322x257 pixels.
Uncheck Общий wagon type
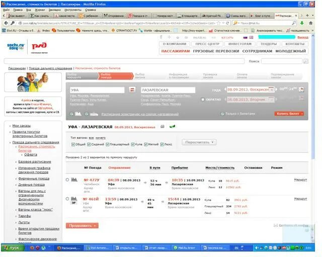click(x=73, y=144)
